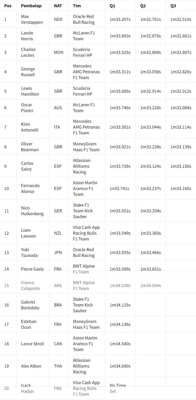Select Max Verstappen's name cell

coord(32,19)
